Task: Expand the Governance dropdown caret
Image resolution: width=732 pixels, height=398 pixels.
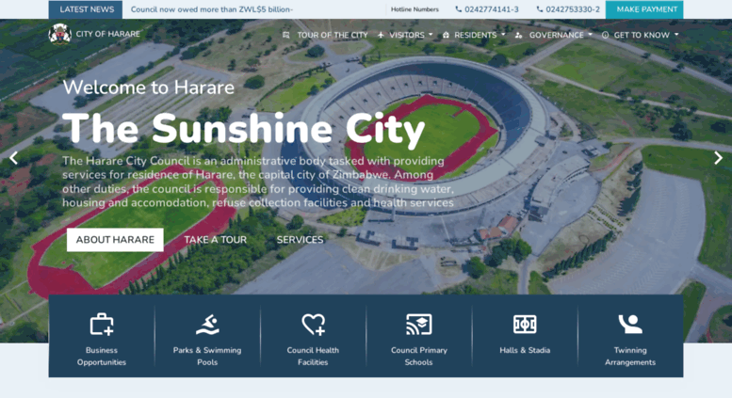Action: [x=590, y=35]
